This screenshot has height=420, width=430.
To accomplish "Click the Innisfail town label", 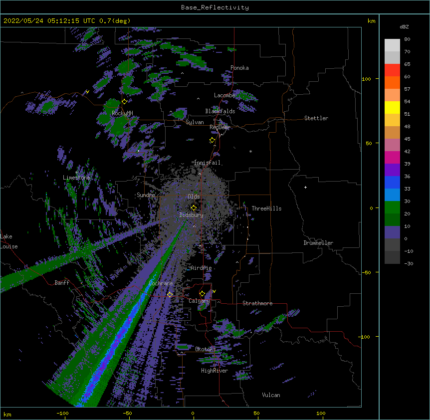I will 207,163.
